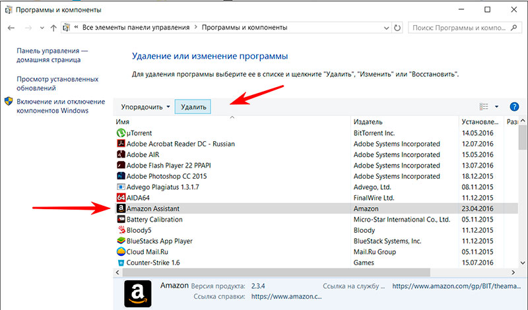Click vertical scrollbar down arrow
Screen dimensions: 528x310
[x=523, y=263]
